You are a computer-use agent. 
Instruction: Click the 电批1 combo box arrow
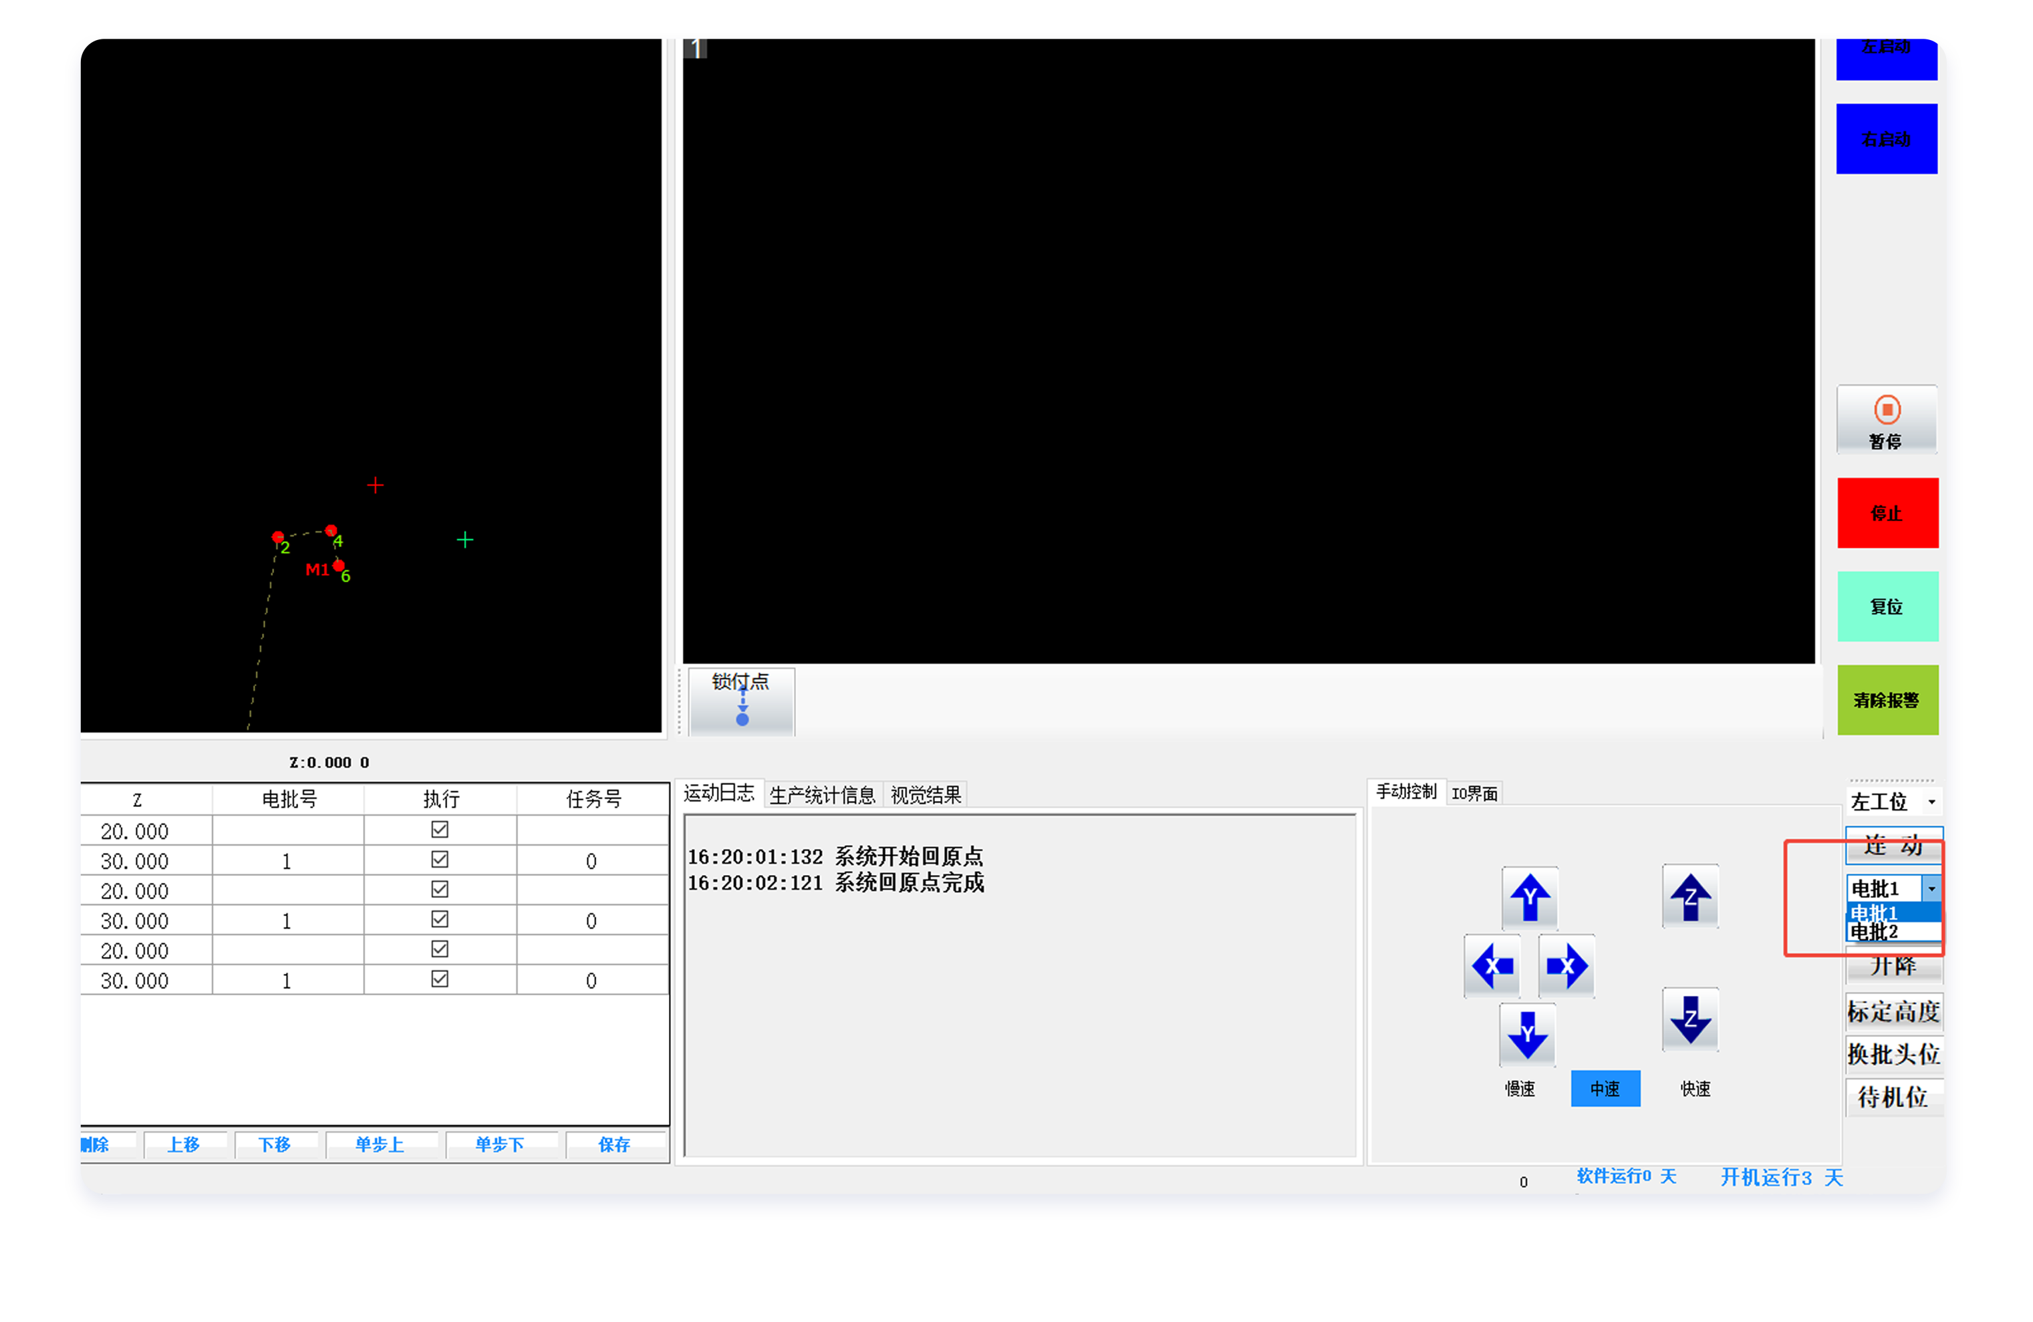coord(1931,888)
